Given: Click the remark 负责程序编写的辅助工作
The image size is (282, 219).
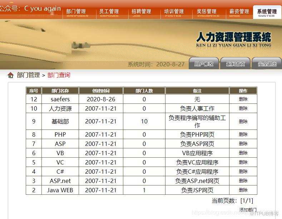Looking at the screenshot, I should point(197,122).
